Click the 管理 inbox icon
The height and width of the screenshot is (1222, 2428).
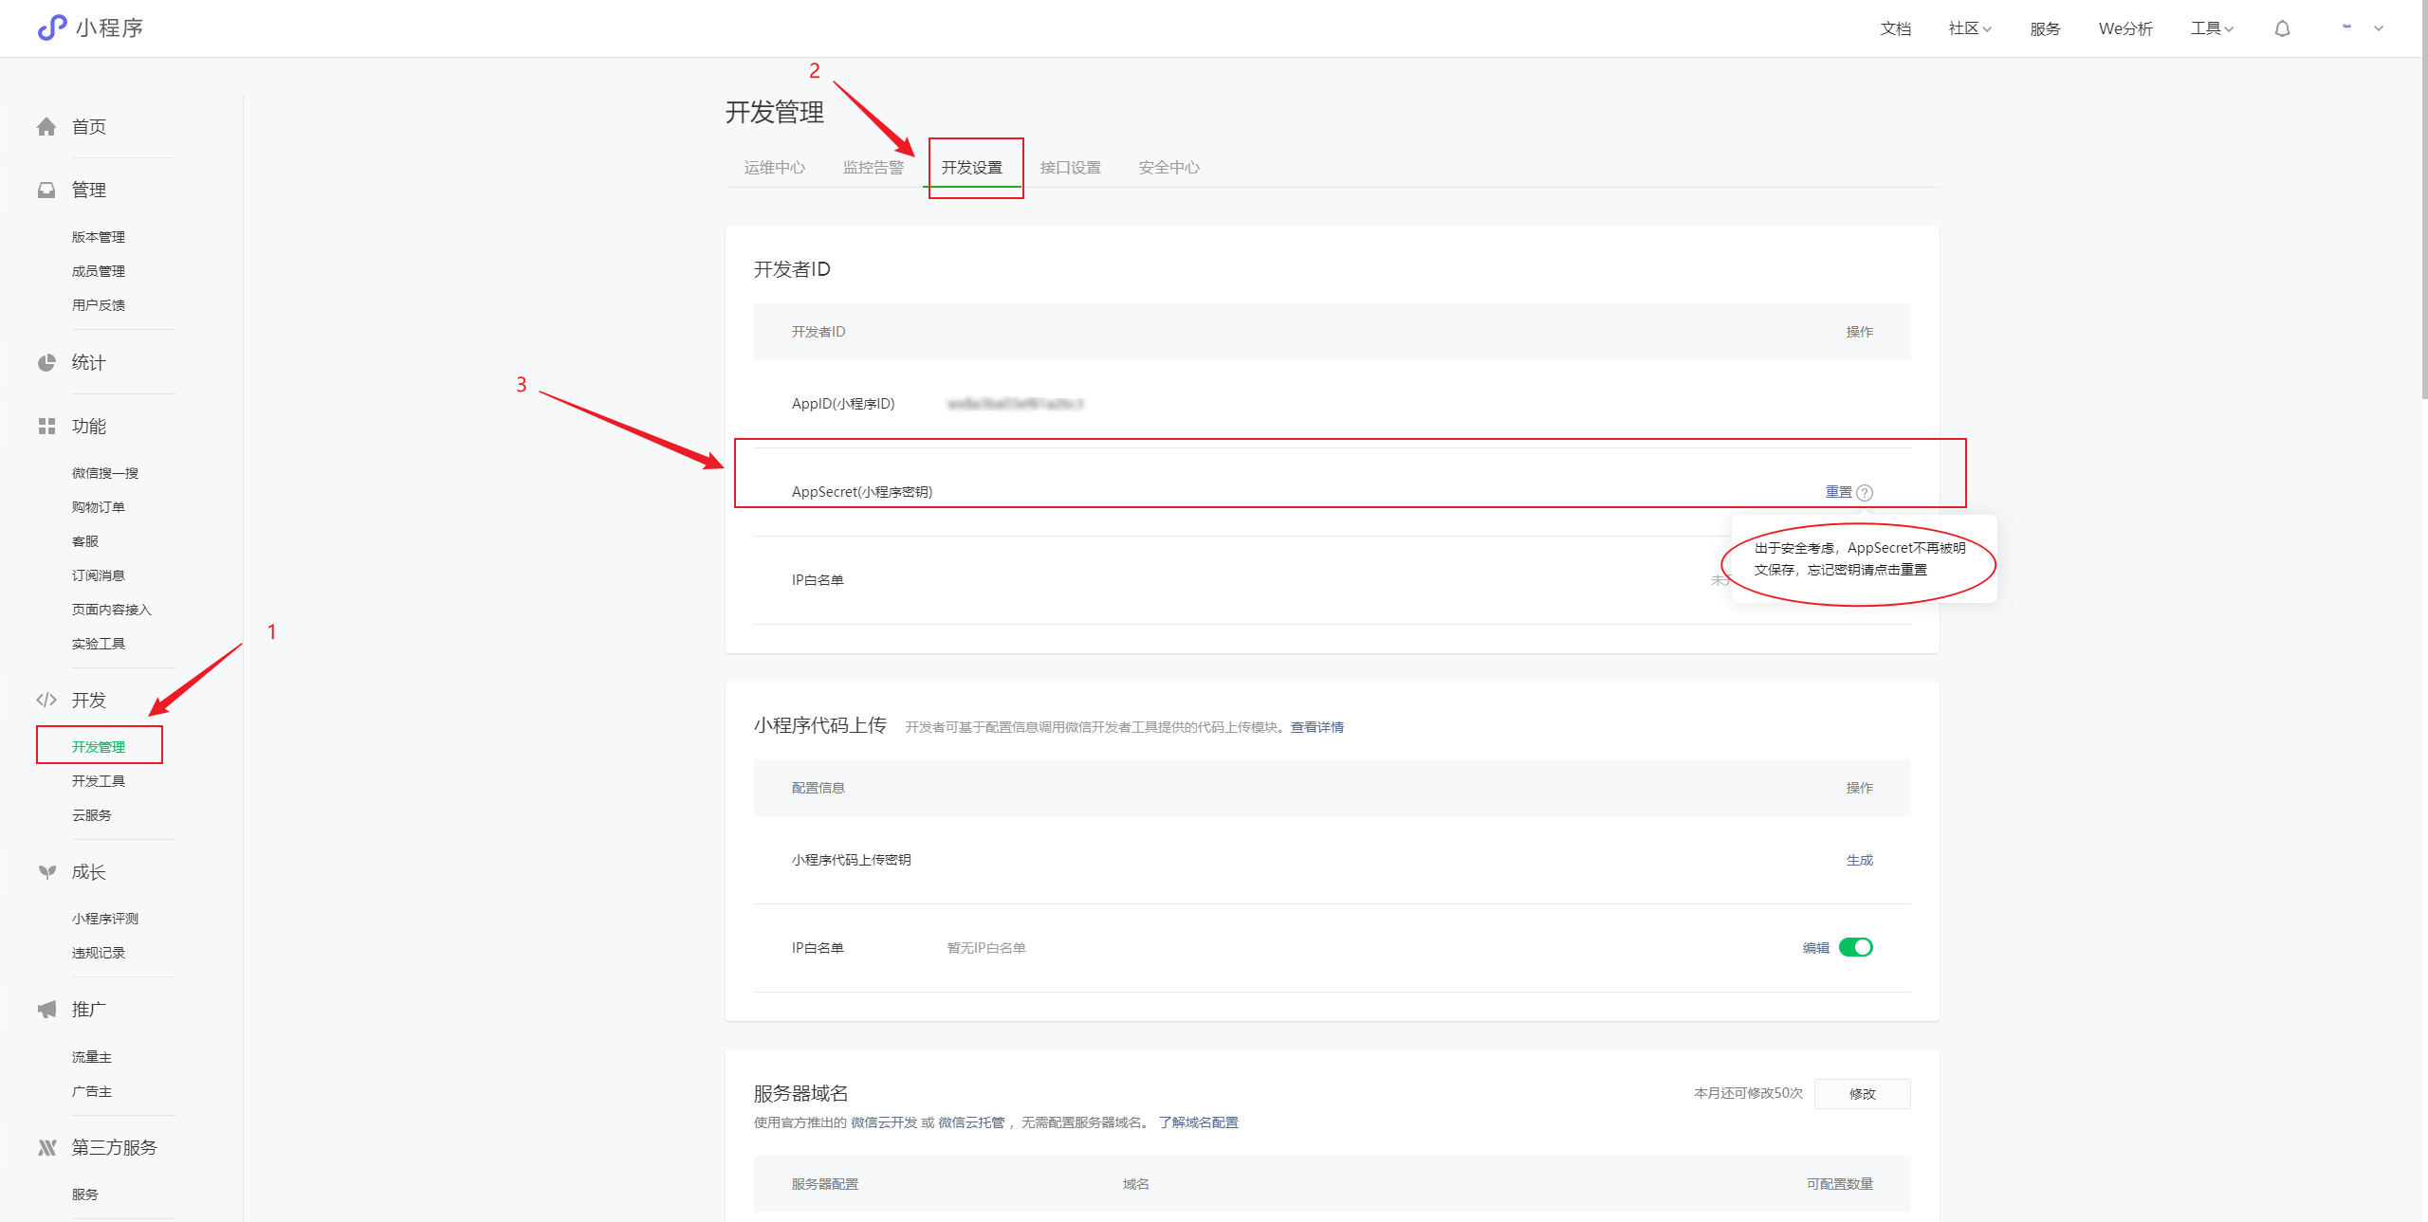pos(46,190)
